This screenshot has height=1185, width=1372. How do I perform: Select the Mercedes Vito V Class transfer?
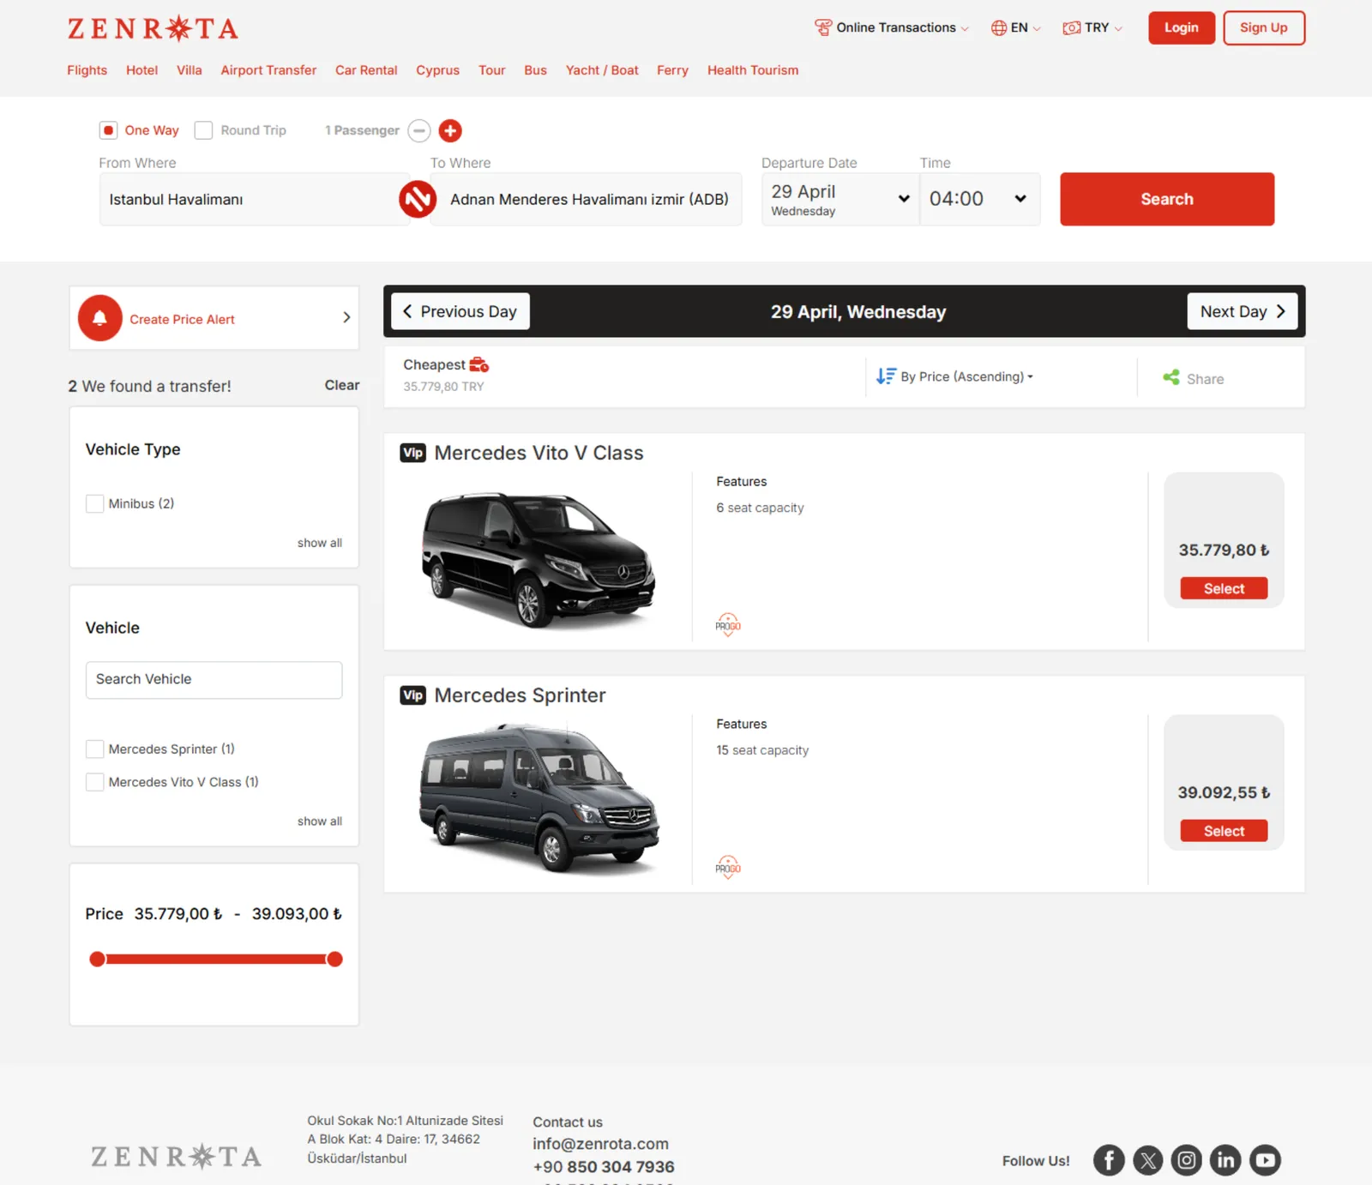point(1224,588)
